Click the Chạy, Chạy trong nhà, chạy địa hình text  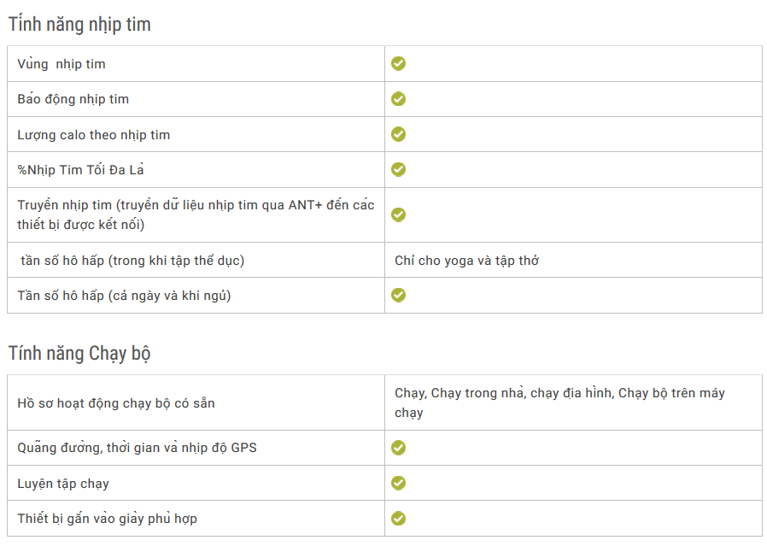coord(504,393)
